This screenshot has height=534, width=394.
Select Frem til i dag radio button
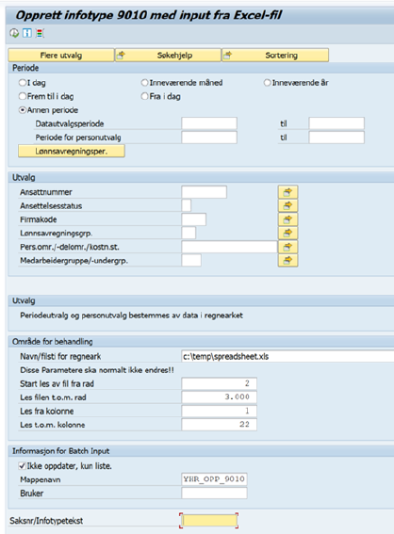pyautogui.click(x=23, y=96)
